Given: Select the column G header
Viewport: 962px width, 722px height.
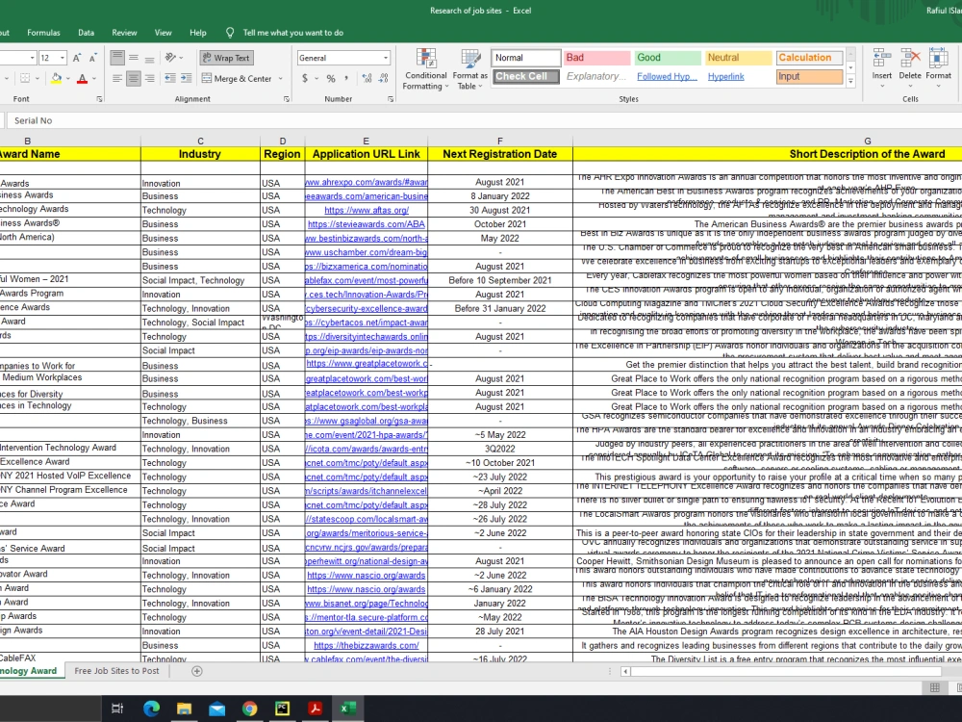Looking at the screenshot, I should [x=867, y=141].
